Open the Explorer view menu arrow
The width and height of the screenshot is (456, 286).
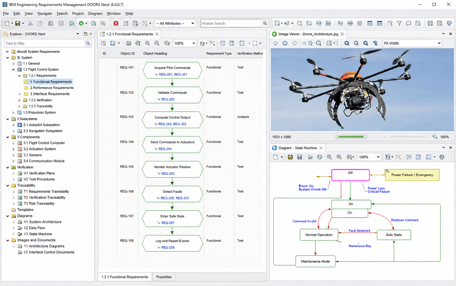pyautogui.click(x=77, y=34)
